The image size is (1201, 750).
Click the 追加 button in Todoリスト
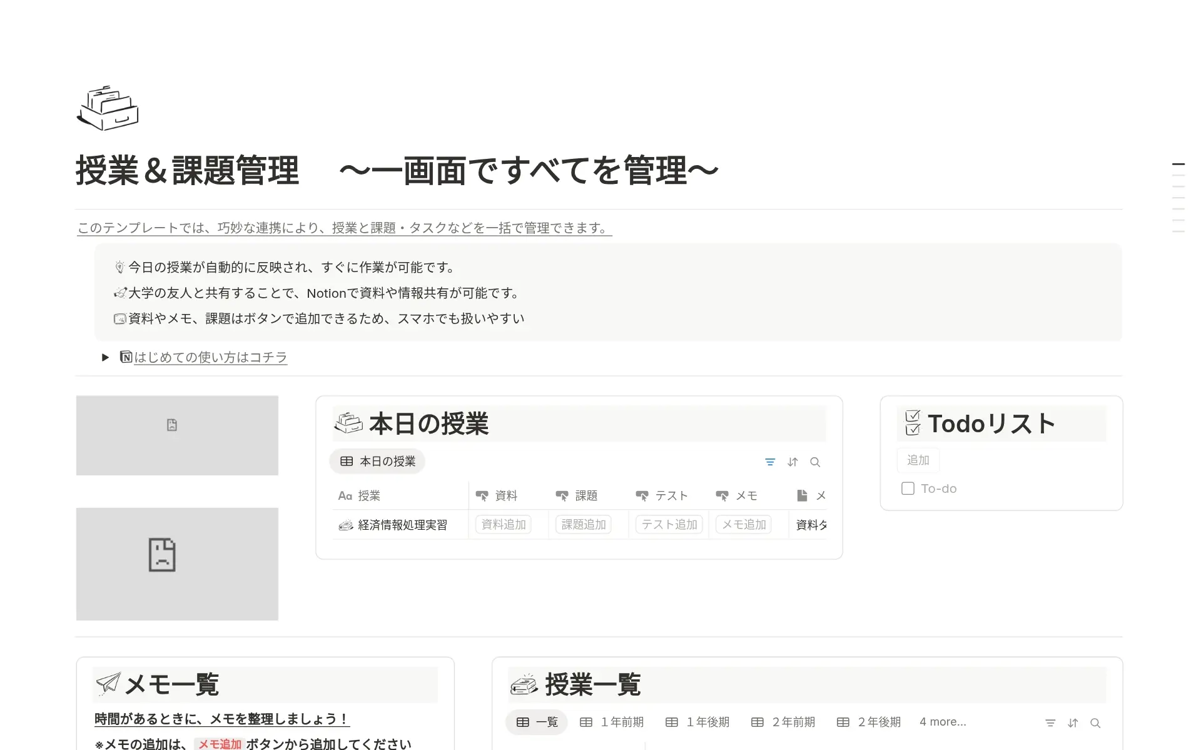pos(918,460)
